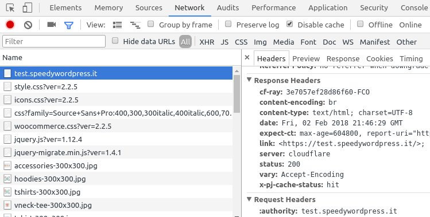The width and height of the screenshot is (430, 217).
Task: Close the request details pane
Action: pyautogui.click(x=247, y=57)
